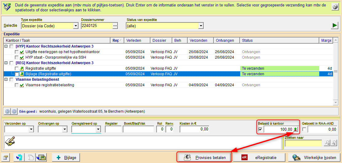Click the Boek/Blad/Vak input field
Image resolution: width=342 pixels, height=163 pixels.
138,129
